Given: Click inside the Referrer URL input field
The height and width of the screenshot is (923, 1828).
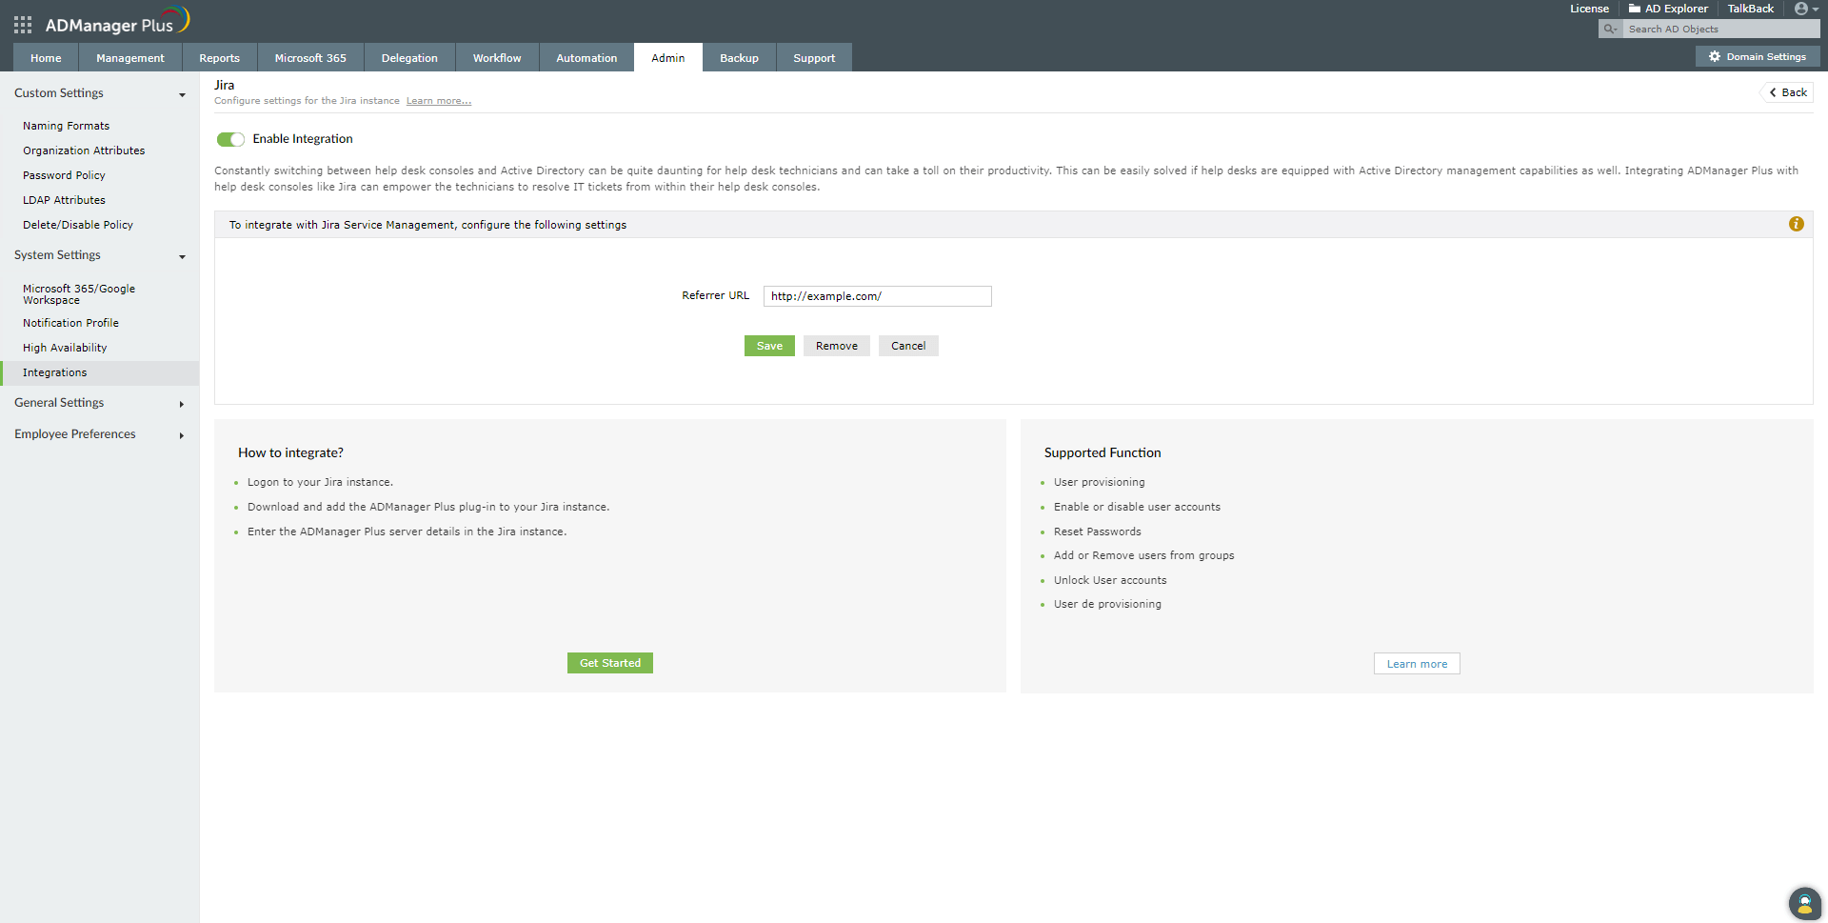Looking at the screenshot, I should [x=876, y=296].
